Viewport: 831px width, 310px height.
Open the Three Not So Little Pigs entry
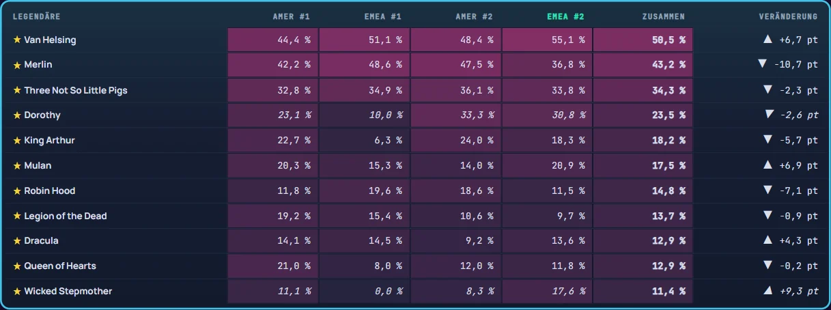point(76,90)
